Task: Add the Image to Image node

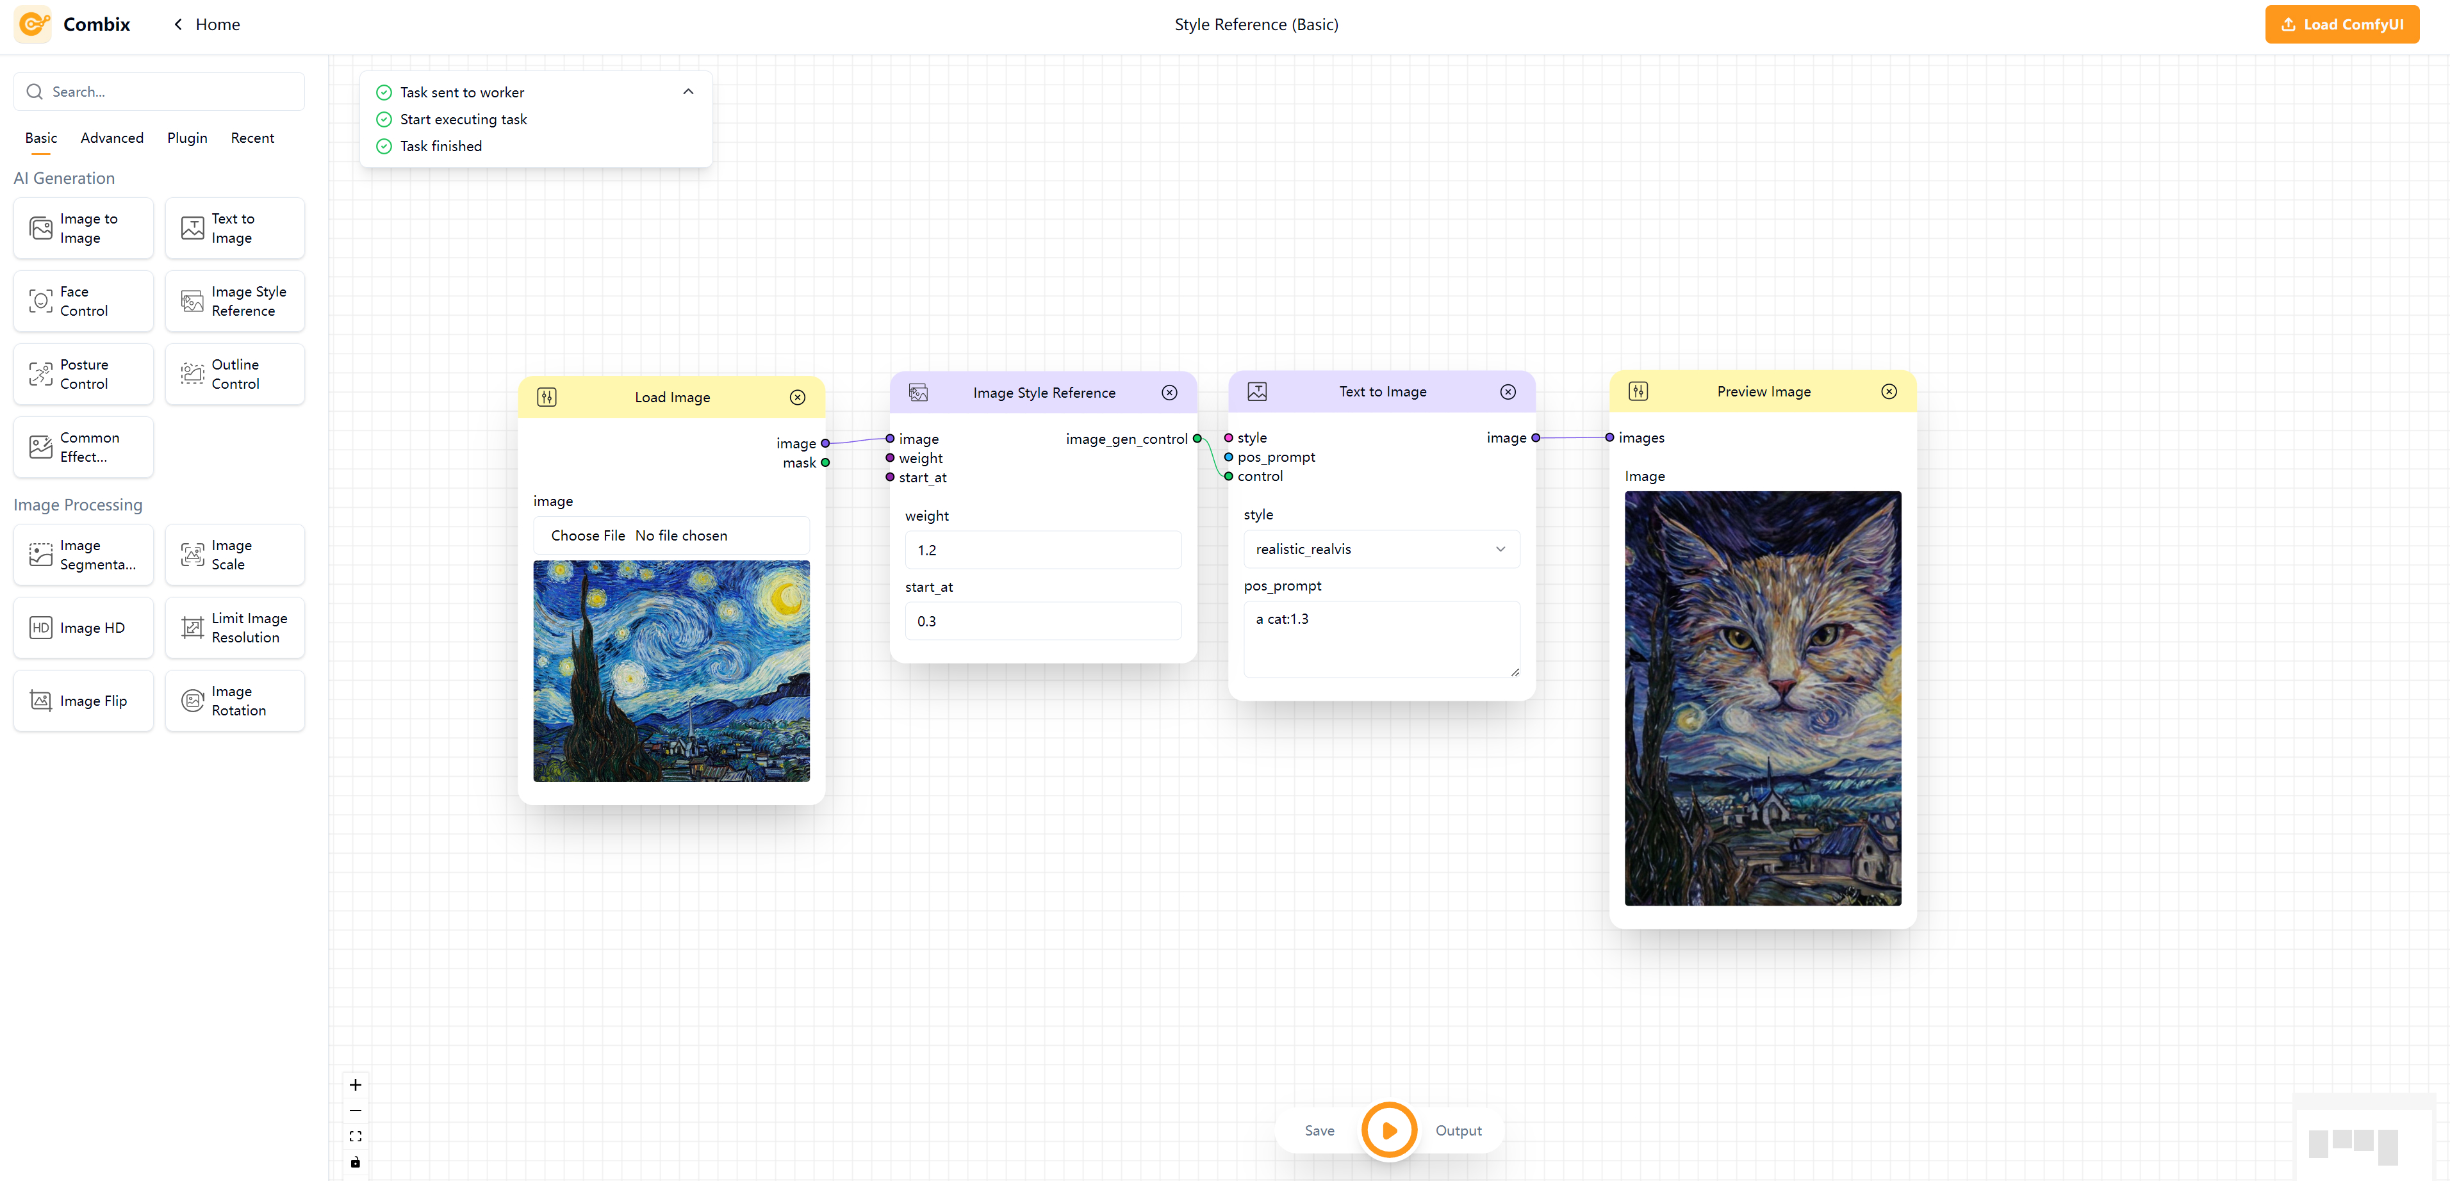Action: [84, 228]
